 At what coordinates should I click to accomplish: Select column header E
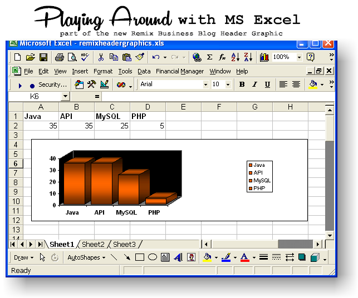183,107
